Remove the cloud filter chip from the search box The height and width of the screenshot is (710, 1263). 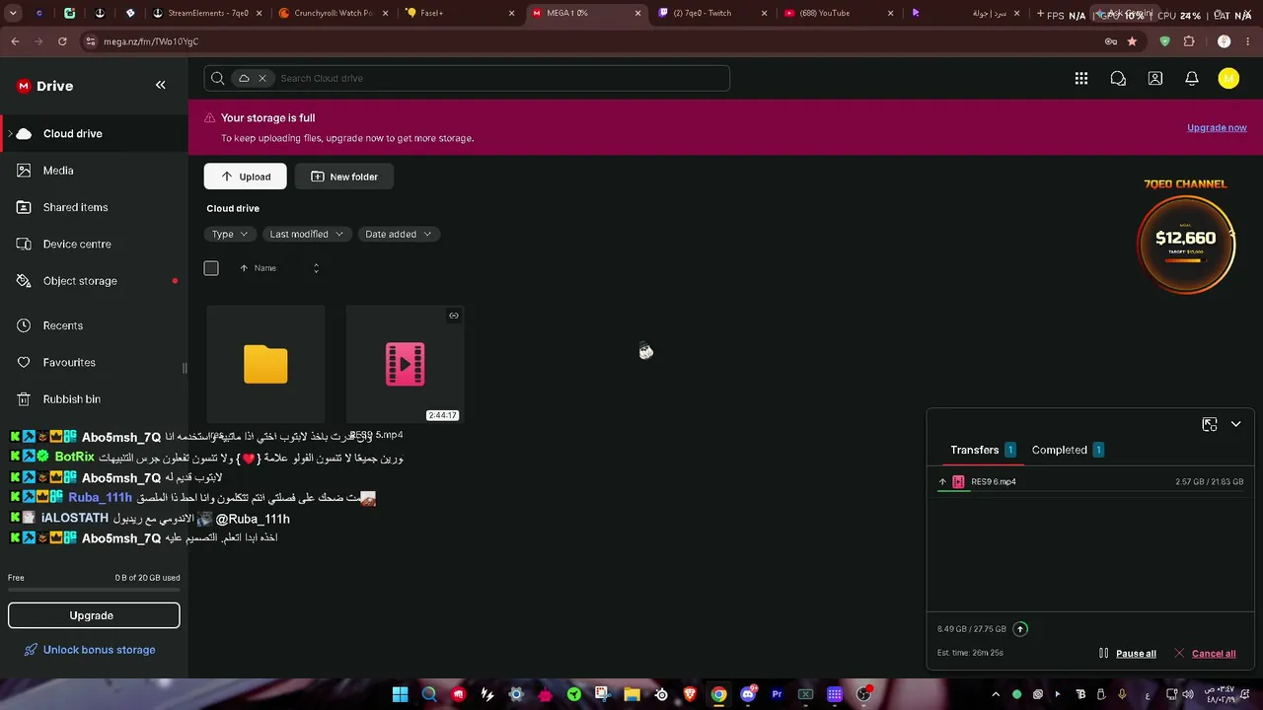click(262, 78)
